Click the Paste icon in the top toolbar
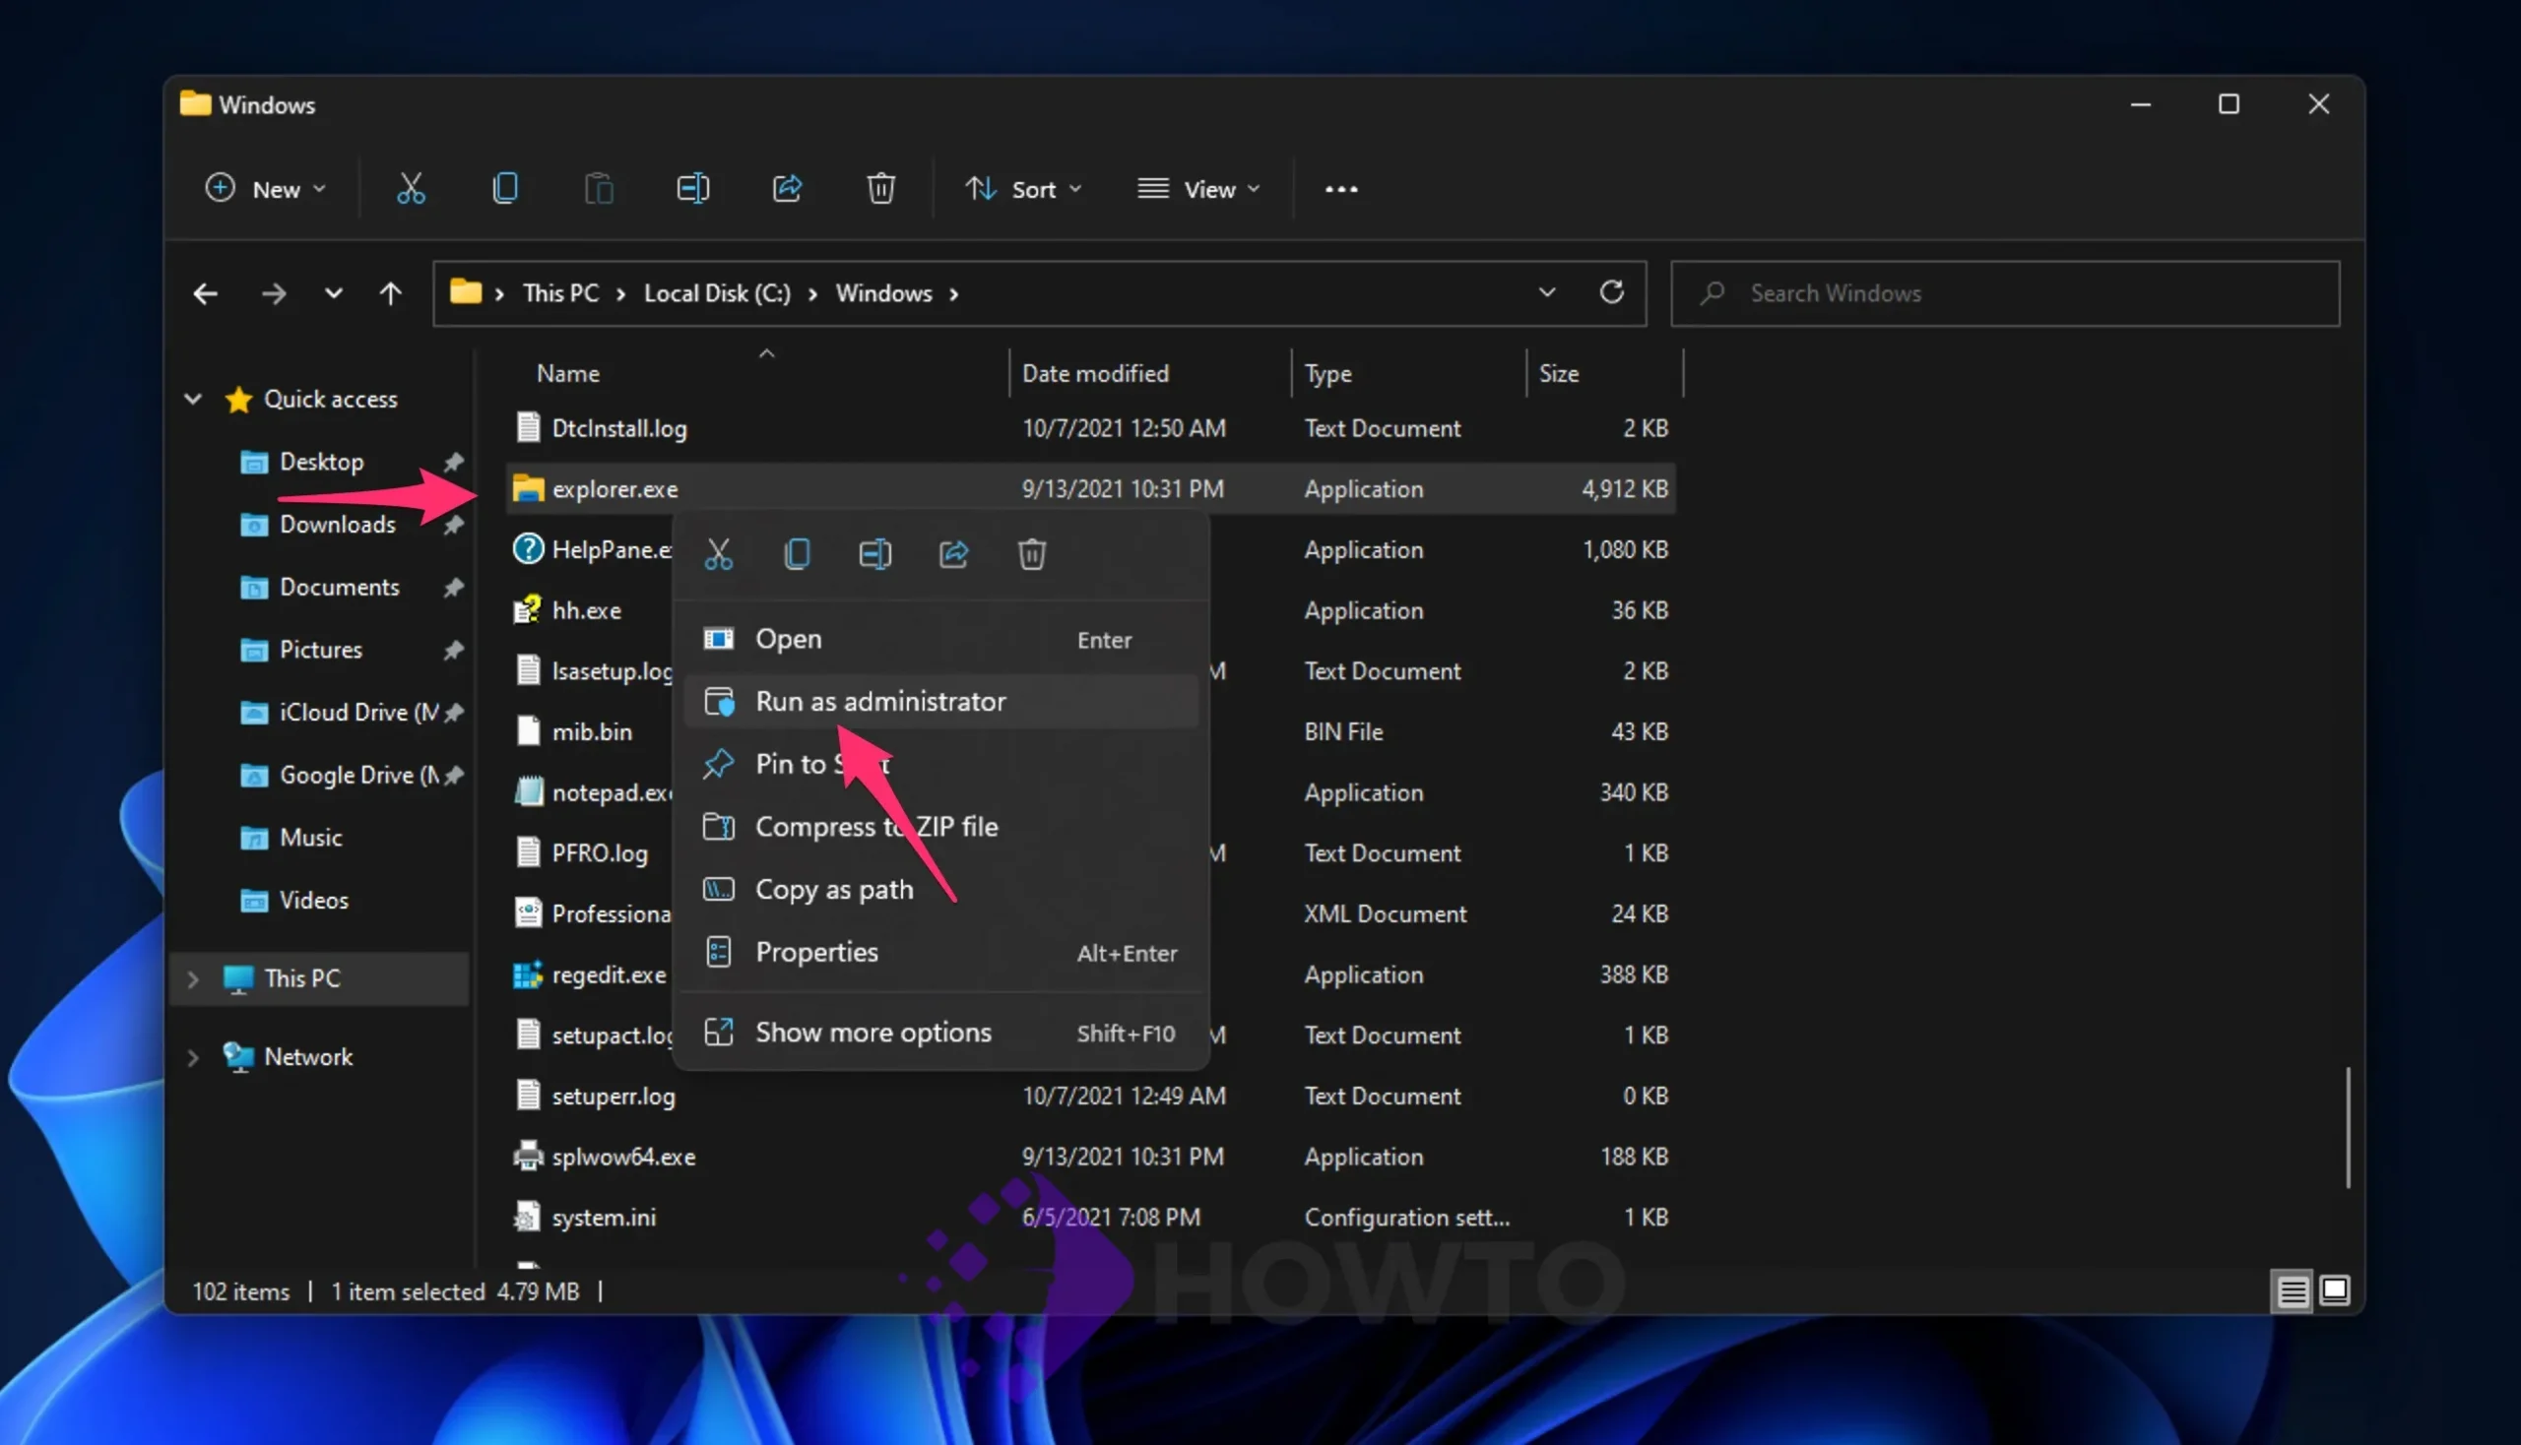The image size is (2521, 1445). [599, 189]
